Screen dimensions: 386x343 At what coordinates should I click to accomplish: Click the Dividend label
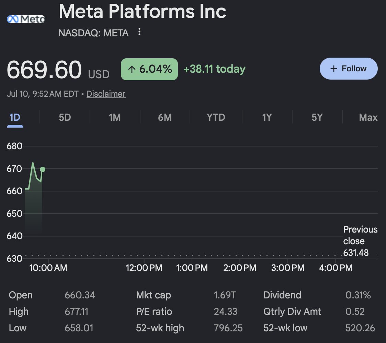pos(282,295)
